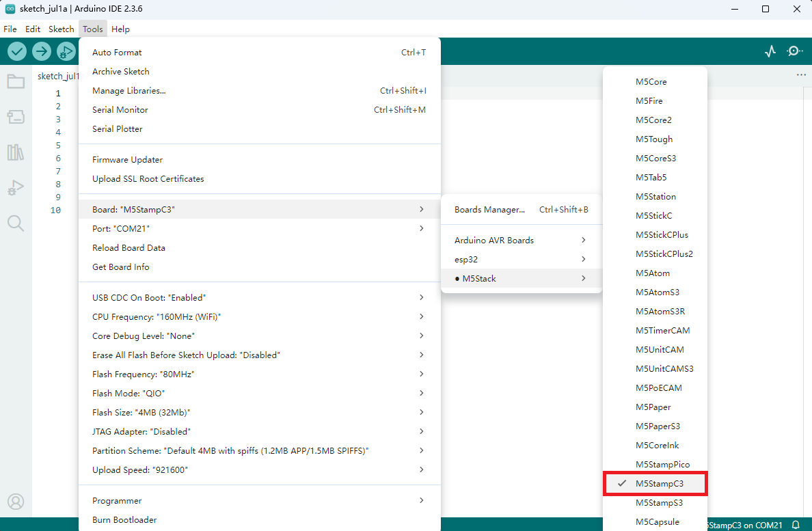The height and width of the screenshot is (531, 812).
Task: Click Archive Sketch entry
Action: point(260,72)
